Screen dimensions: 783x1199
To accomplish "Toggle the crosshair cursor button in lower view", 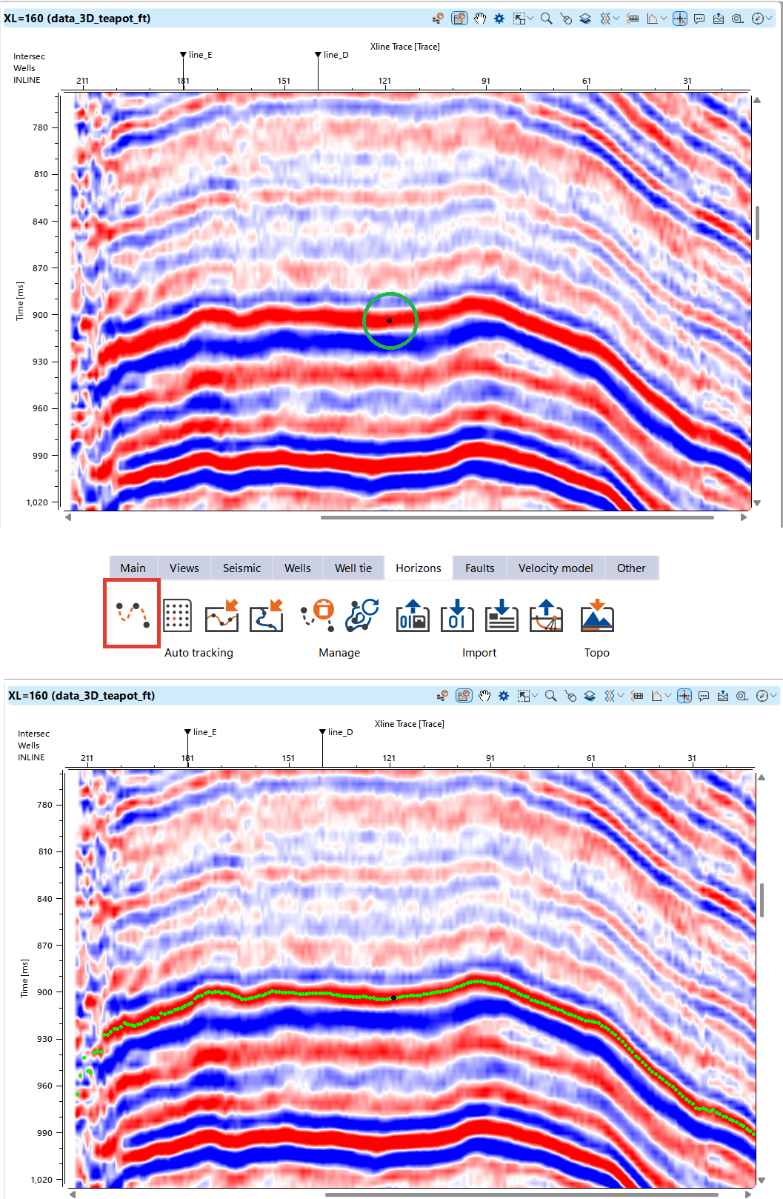I will click(x=684, y=696).
